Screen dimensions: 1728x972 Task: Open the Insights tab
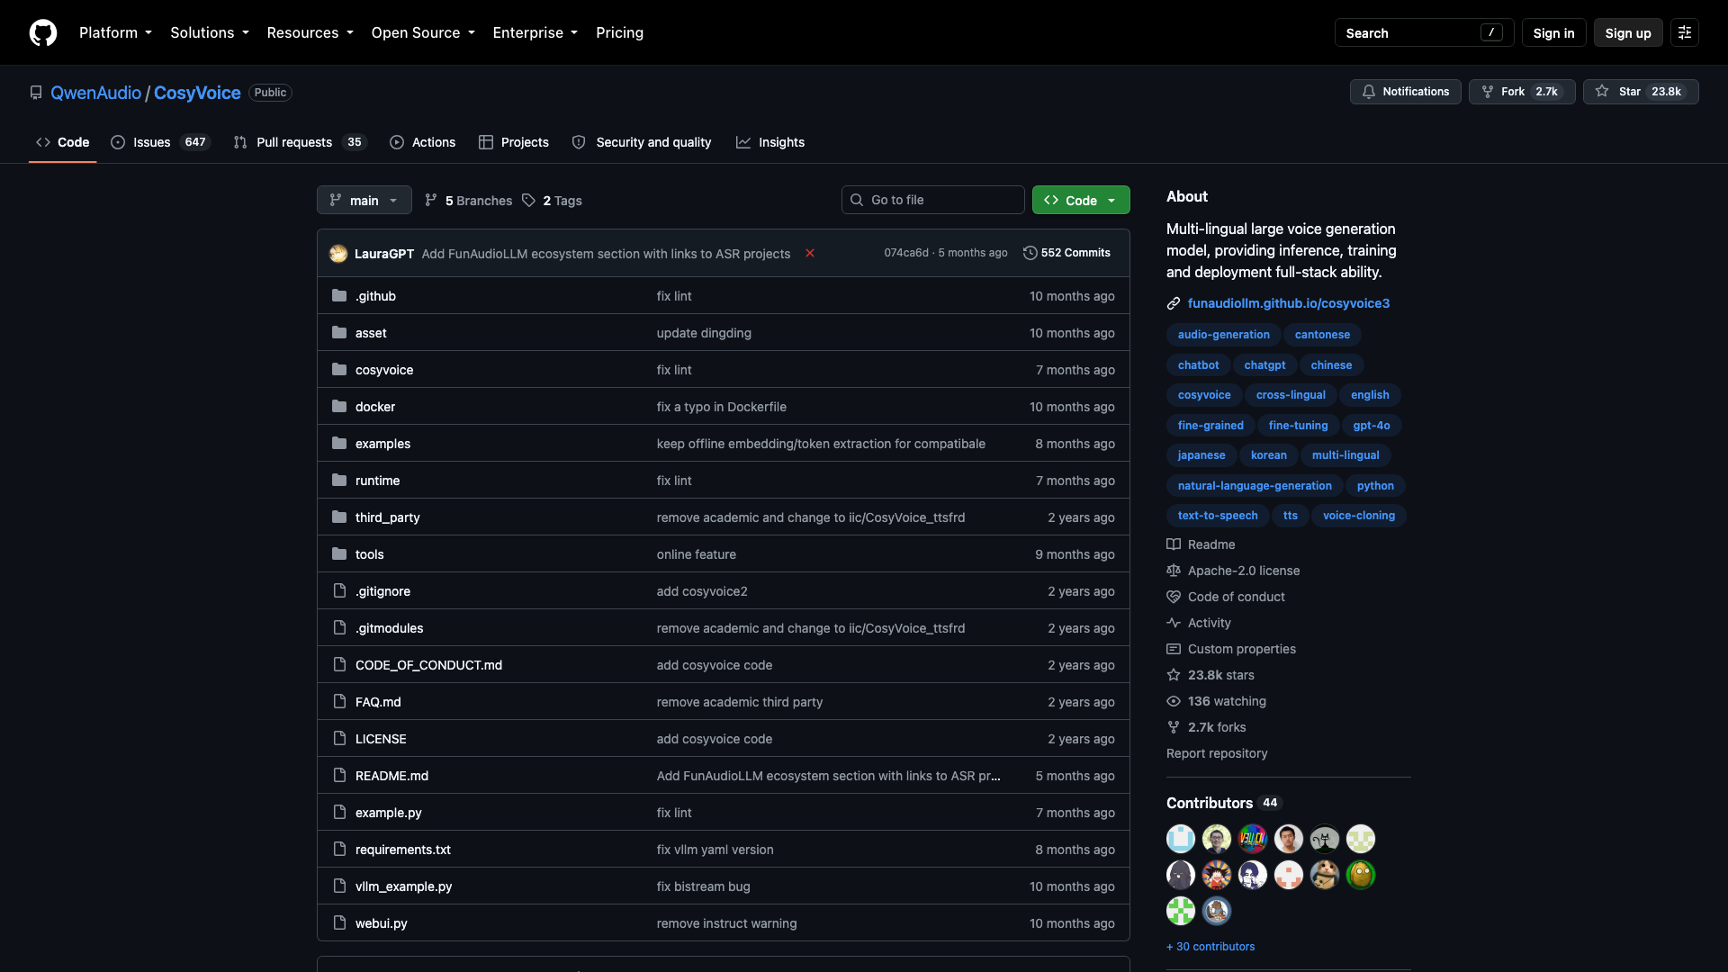pyautogui.click(x=770, y=142)
